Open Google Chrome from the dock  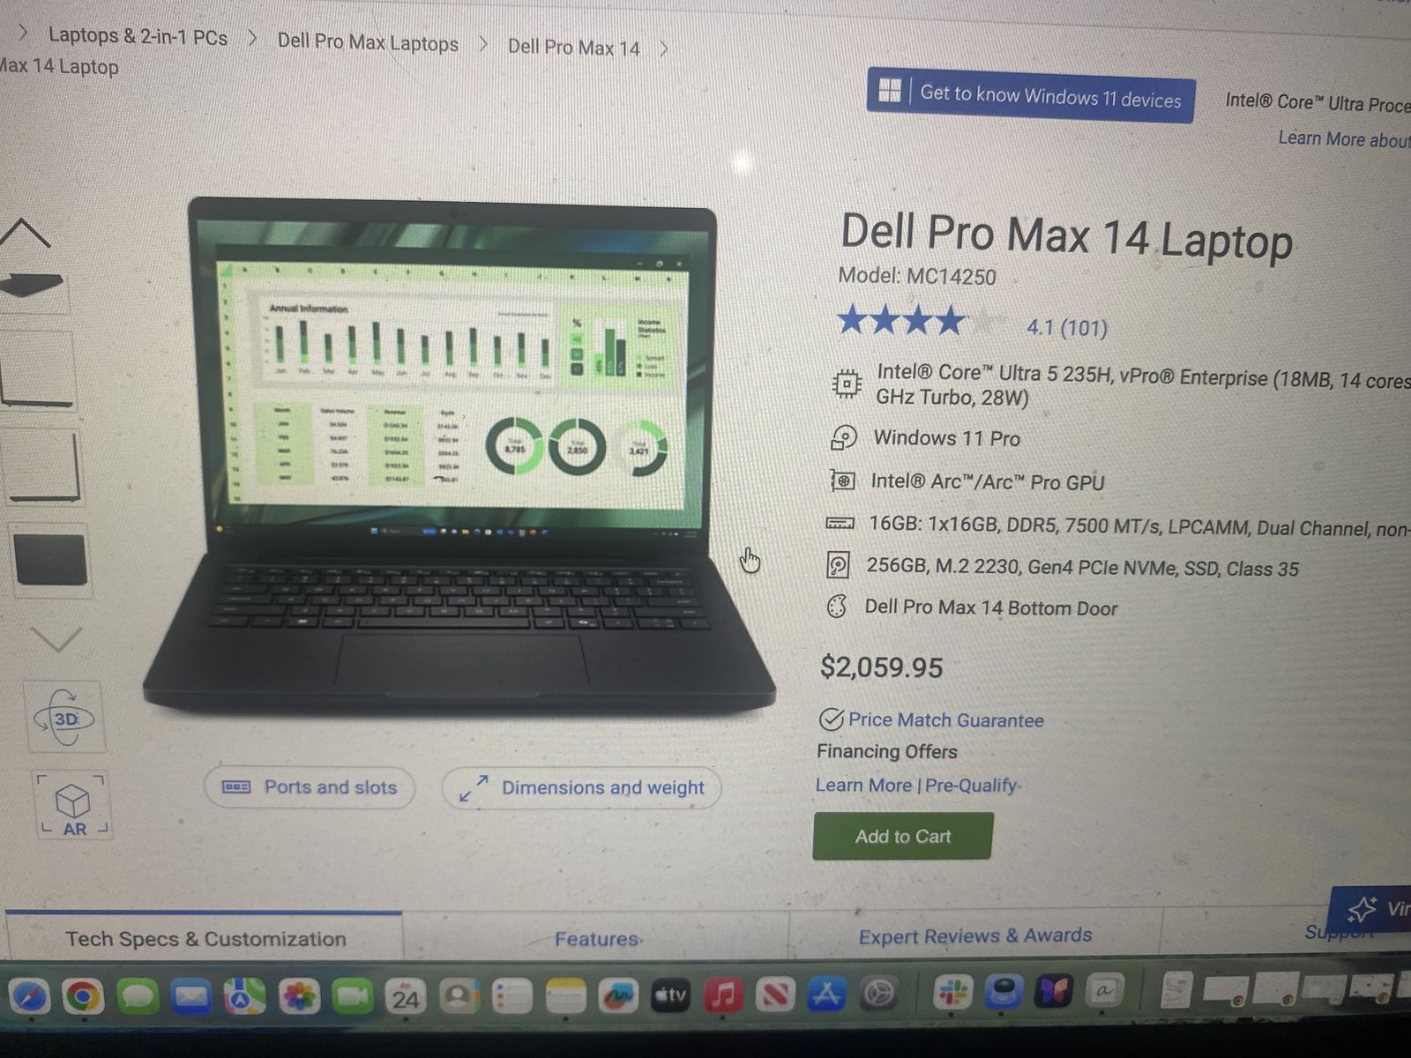pyautogui.click(x=83, y=997)
